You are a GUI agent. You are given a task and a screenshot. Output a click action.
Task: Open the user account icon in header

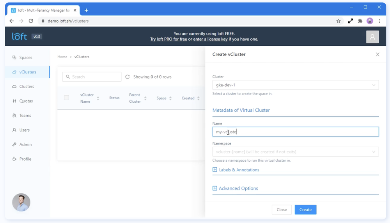point(372,37)
